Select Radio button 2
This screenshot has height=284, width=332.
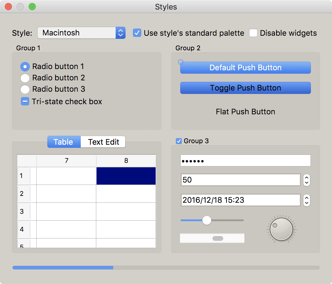pyautogui.click(x=25, y=78)
